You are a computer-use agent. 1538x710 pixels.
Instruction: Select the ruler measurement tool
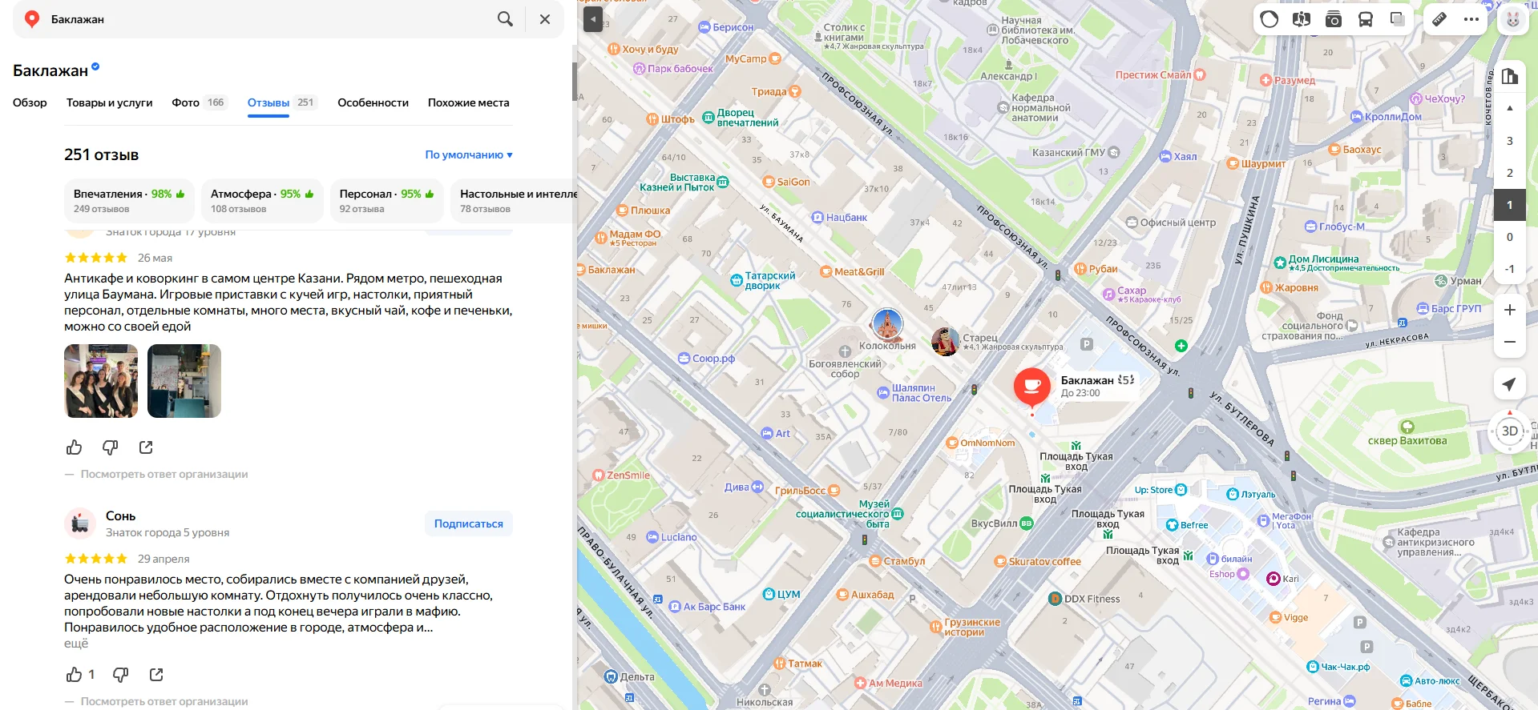[x=1439, y=19]
